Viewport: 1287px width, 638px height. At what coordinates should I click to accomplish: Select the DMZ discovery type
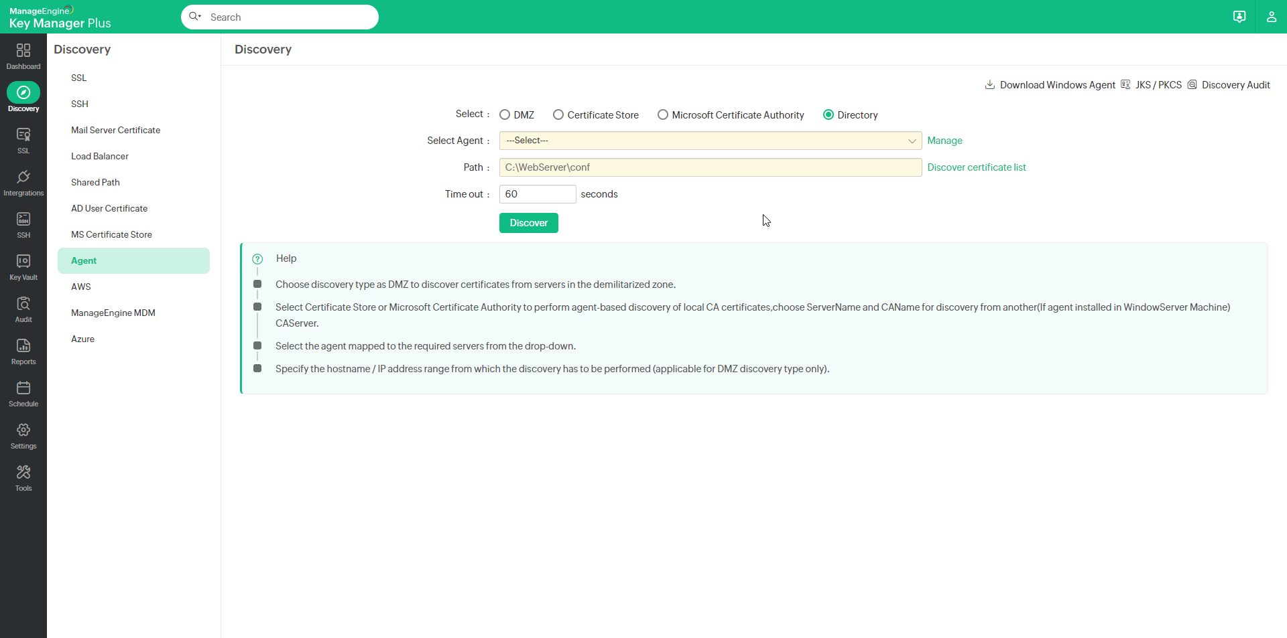click(504, 114)
